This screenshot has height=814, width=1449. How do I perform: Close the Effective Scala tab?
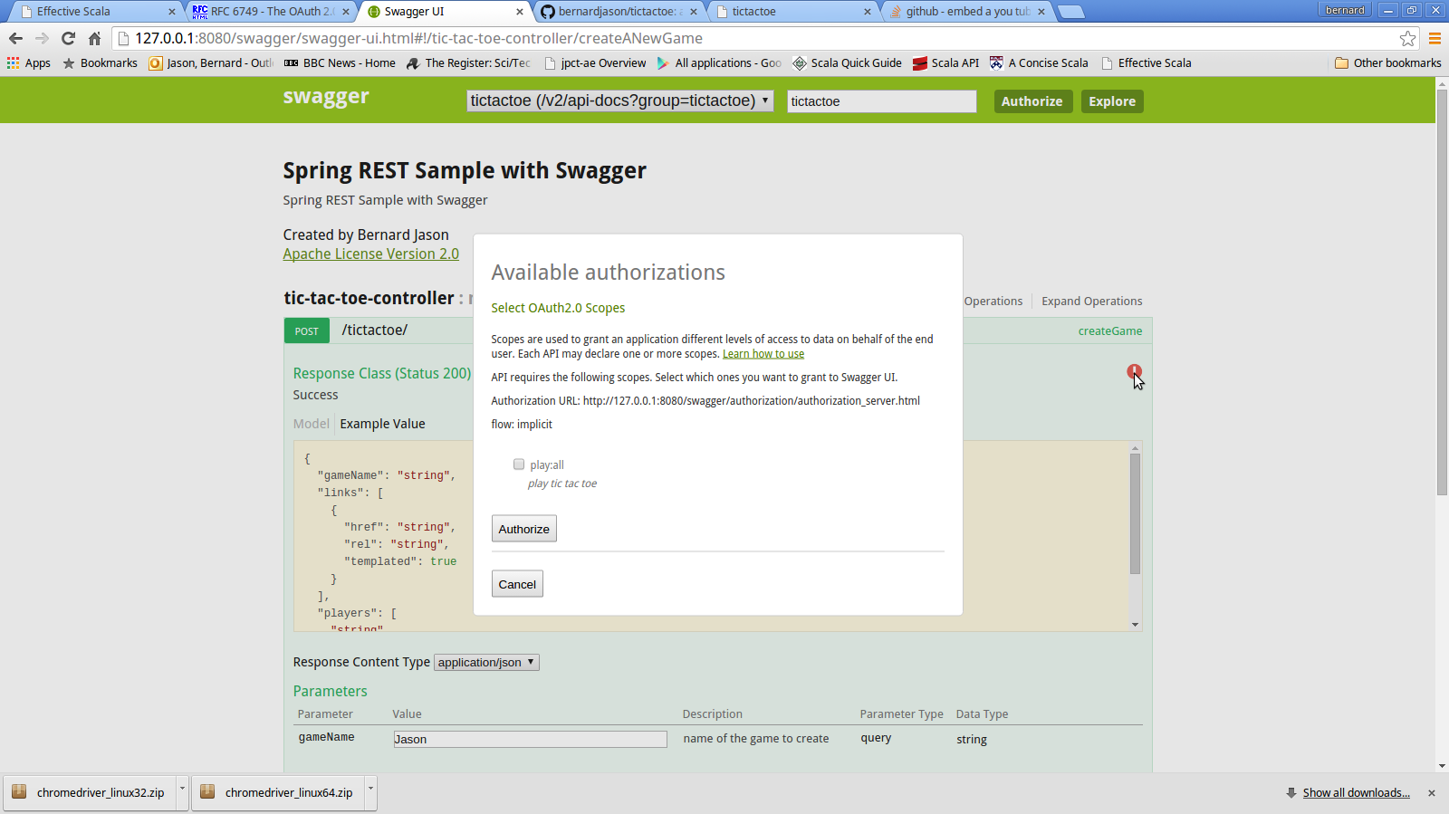pyautogui.click(x=172, y=12)
